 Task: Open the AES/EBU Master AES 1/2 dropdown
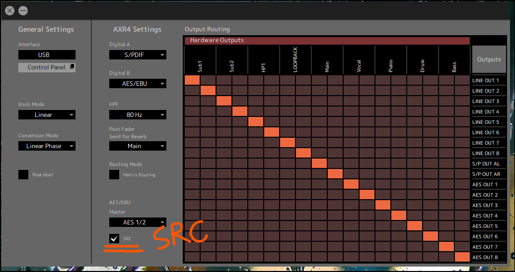point(138,222)
